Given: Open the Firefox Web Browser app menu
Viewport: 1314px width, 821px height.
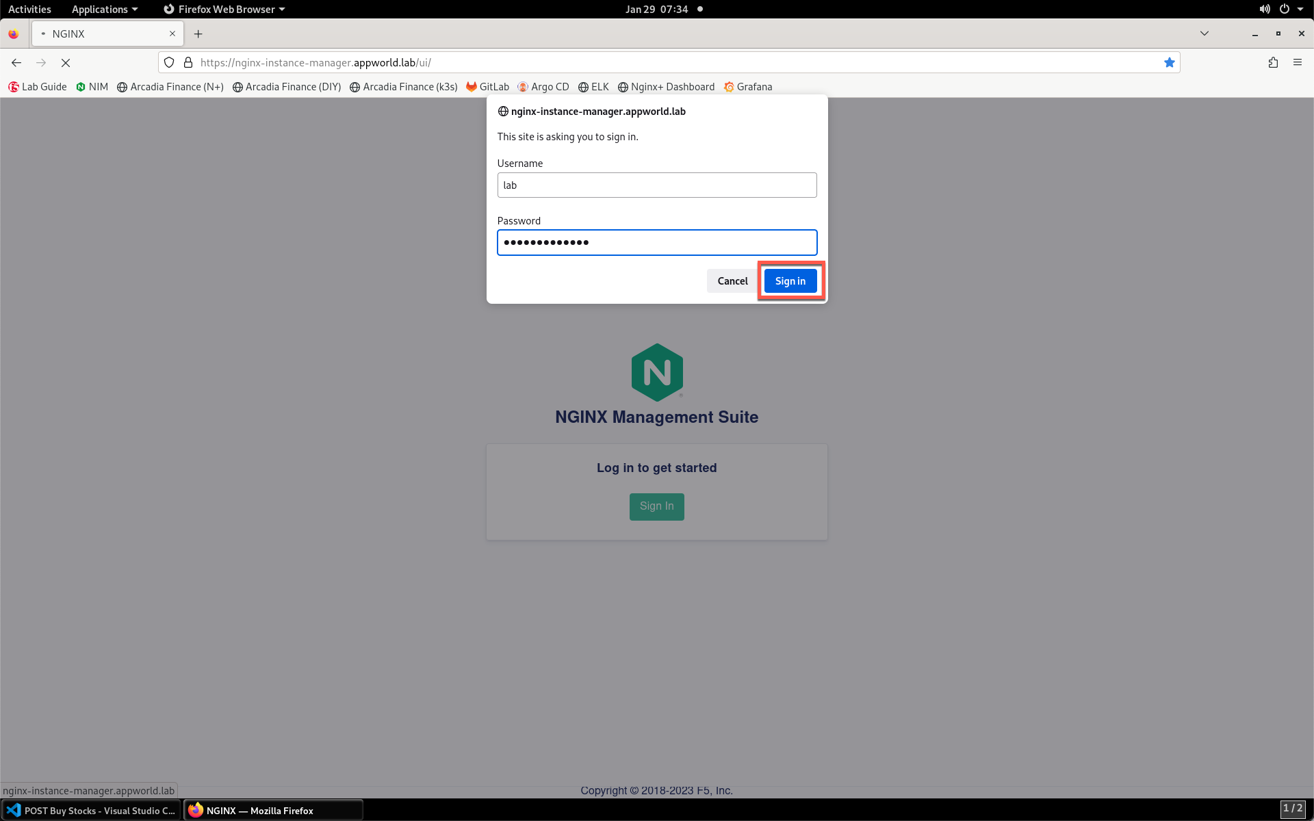Looking at the screenshot, I should click(224, 9).
